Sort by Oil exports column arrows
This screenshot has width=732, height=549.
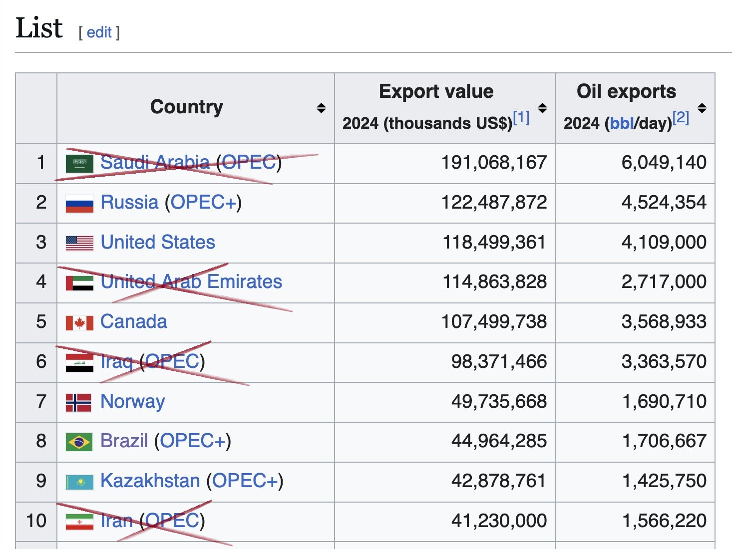702,108
